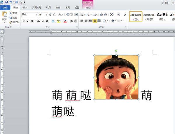Viewport: 175px width, 134px height.
Task: Click the clear formatting eraser icon
Action: point(68,15)
